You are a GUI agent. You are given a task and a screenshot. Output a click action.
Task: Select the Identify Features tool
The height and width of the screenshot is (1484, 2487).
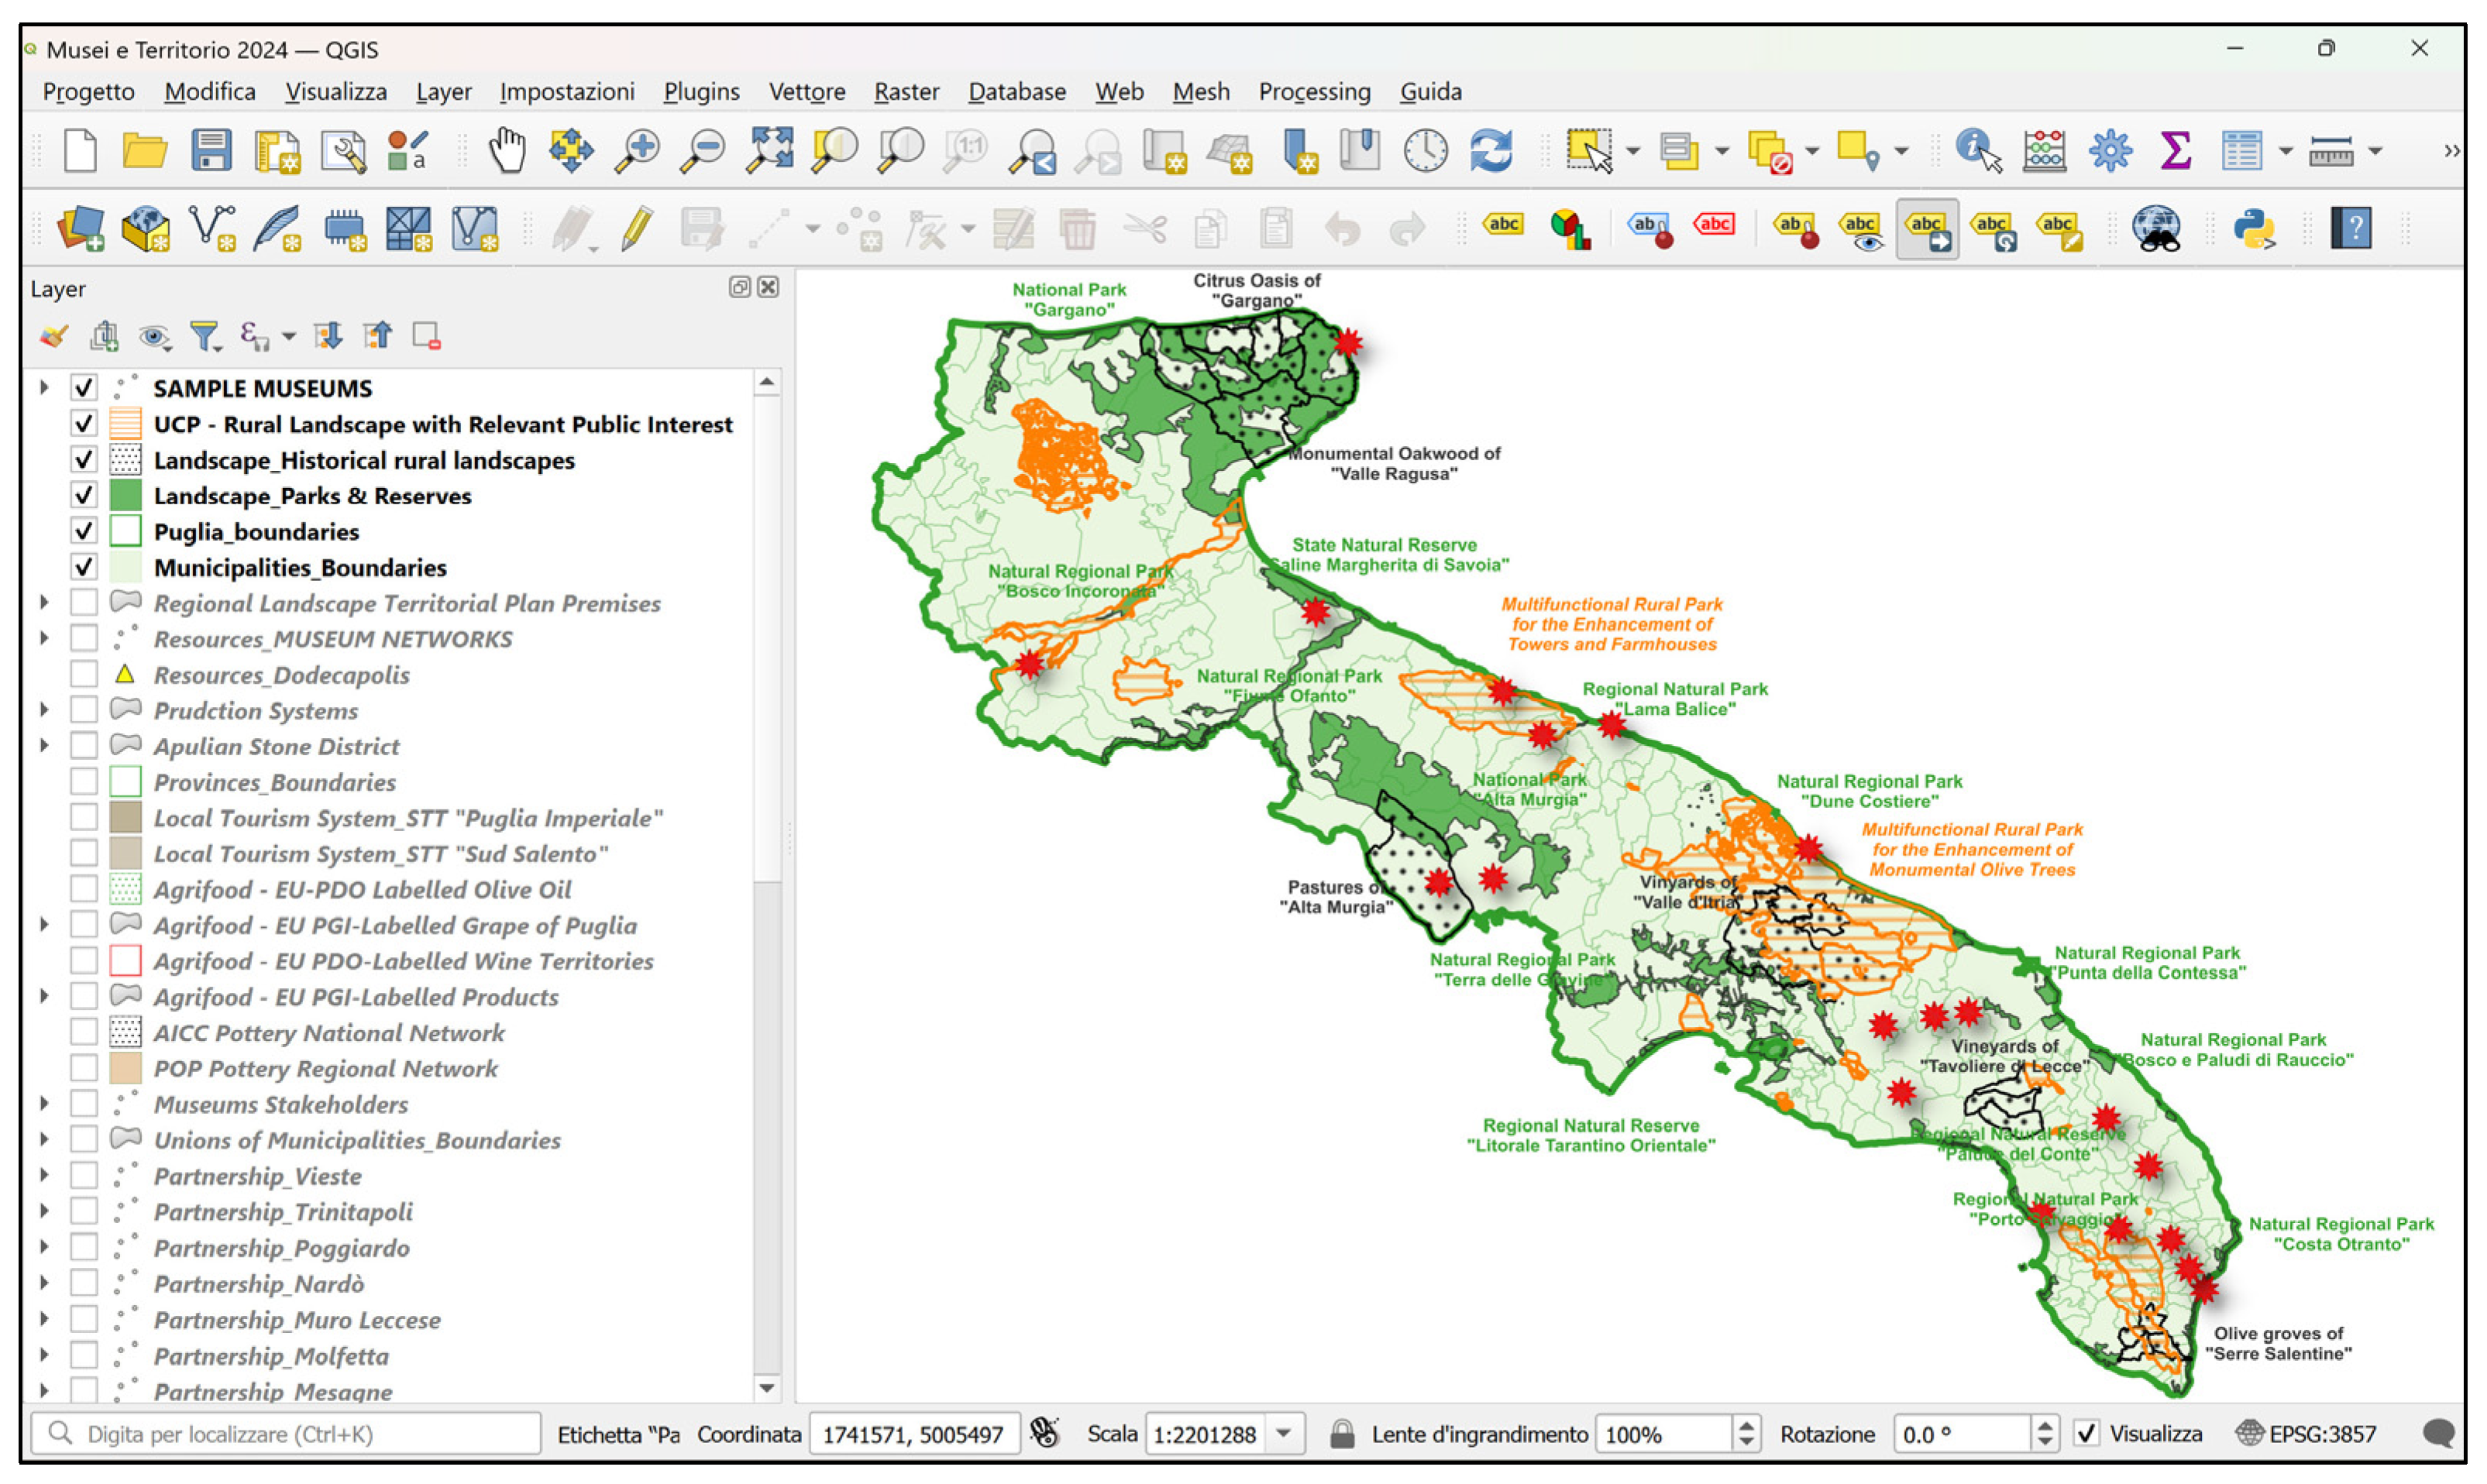pyautogui.click(x=1977, y=151)
